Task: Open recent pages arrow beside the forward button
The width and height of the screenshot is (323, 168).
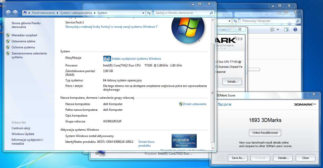Action: 20,13
